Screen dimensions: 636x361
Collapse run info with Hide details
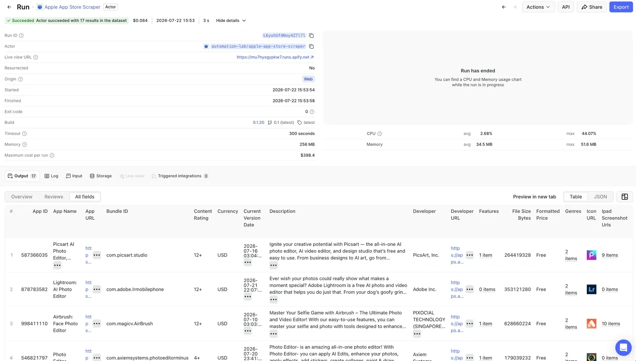(231, 21)
